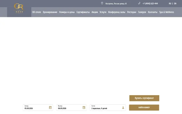Image resolution: width=182 pixels, height=114 pixels.
Task: Go to the Бронирование menu item
Action: pyautogui.click(x=50, y=12)
